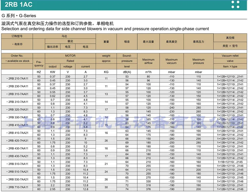The width and height of the screenshot is (248, 192).
Task: Click the "dB(A)" unit cell
Action: pyautogui.click(x=127, y=72)
